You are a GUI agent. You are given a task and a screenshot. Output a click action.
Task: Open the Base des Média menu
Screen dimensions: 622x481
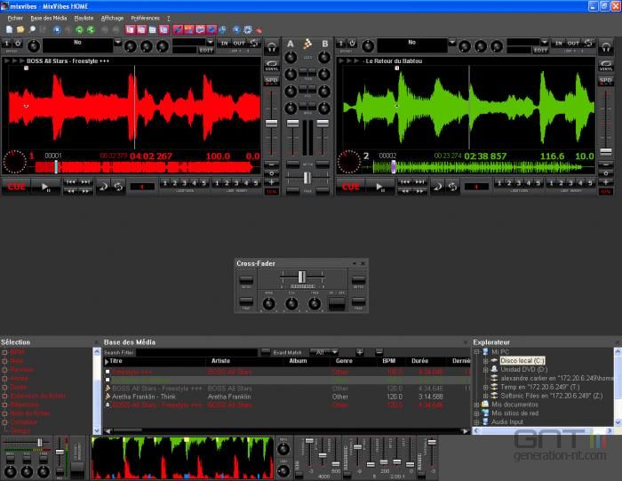[48, 18]
